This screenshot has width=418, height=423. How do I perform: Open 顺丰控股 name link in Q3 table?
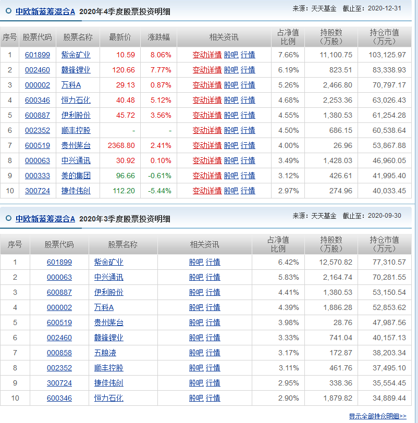(109, 368)
